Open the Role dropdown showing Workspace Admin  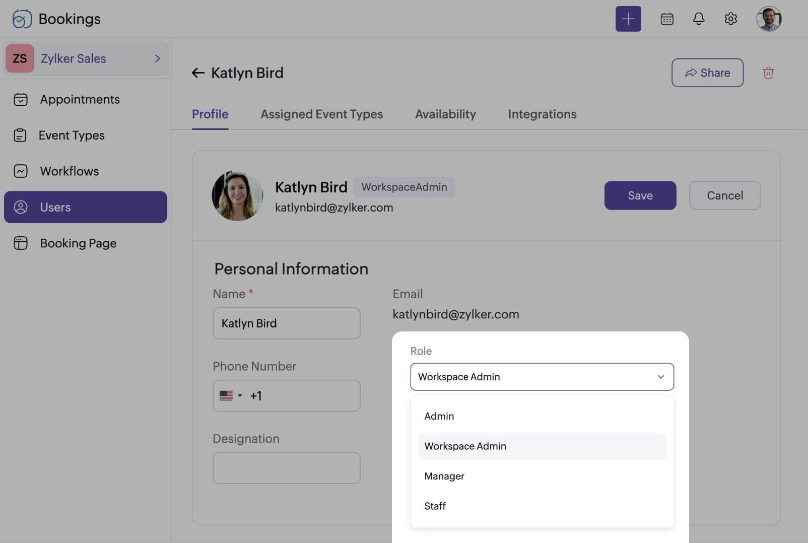[542, 377]
